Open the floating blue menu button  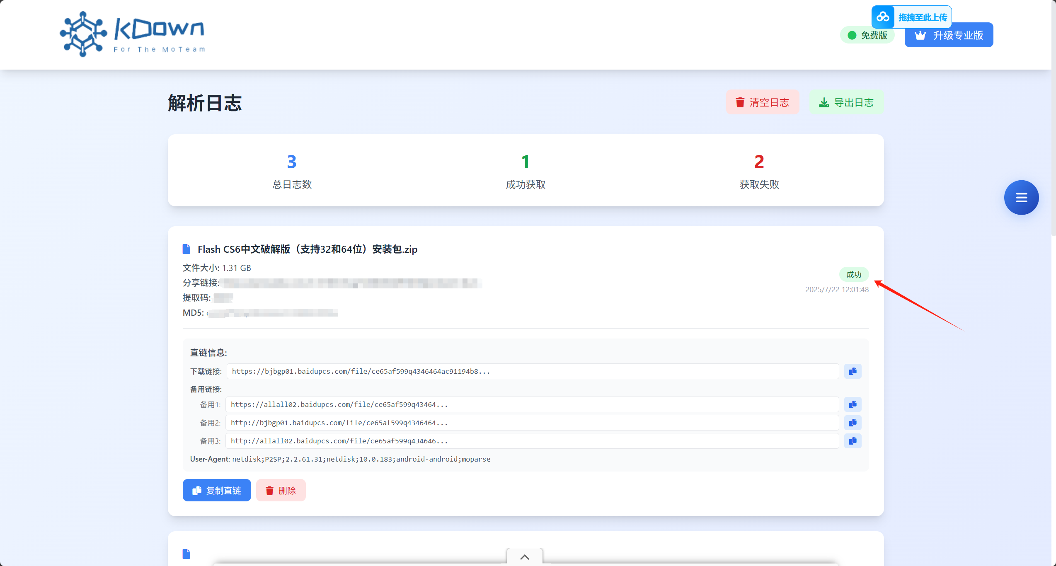point(1021,198)
